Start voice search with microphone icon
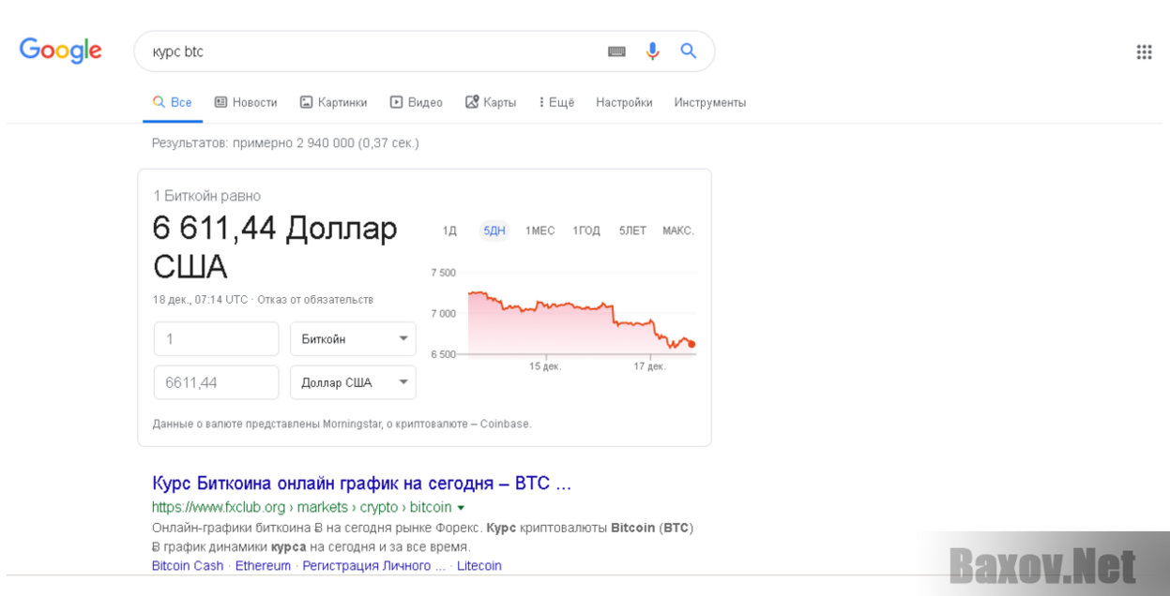The image size is (1170, 596). click(x=653, y=52)
